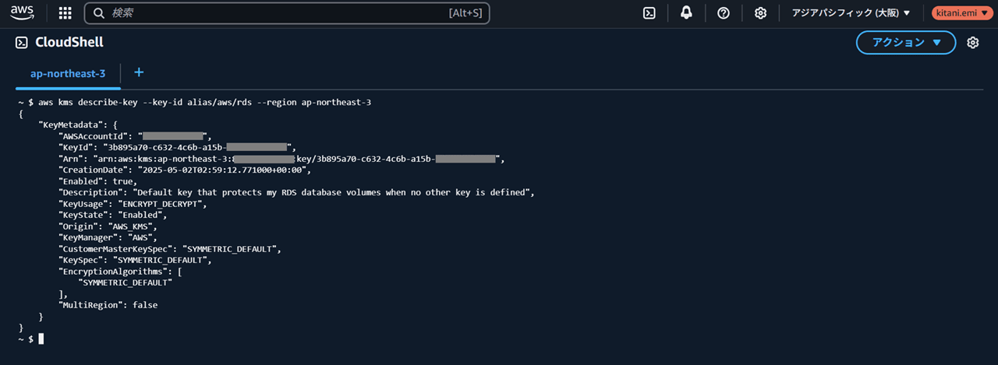Screen dimensions: 998x365
Task: Expand the アジアパシフィック (大阪) region dropdown
Action: click(x=851, y=13)
